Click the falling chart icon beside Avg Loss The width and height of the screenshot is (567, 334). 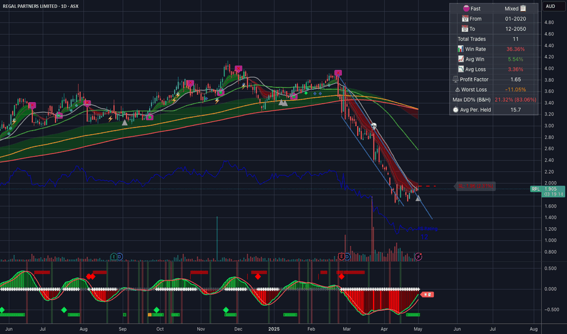click(461, 69)
